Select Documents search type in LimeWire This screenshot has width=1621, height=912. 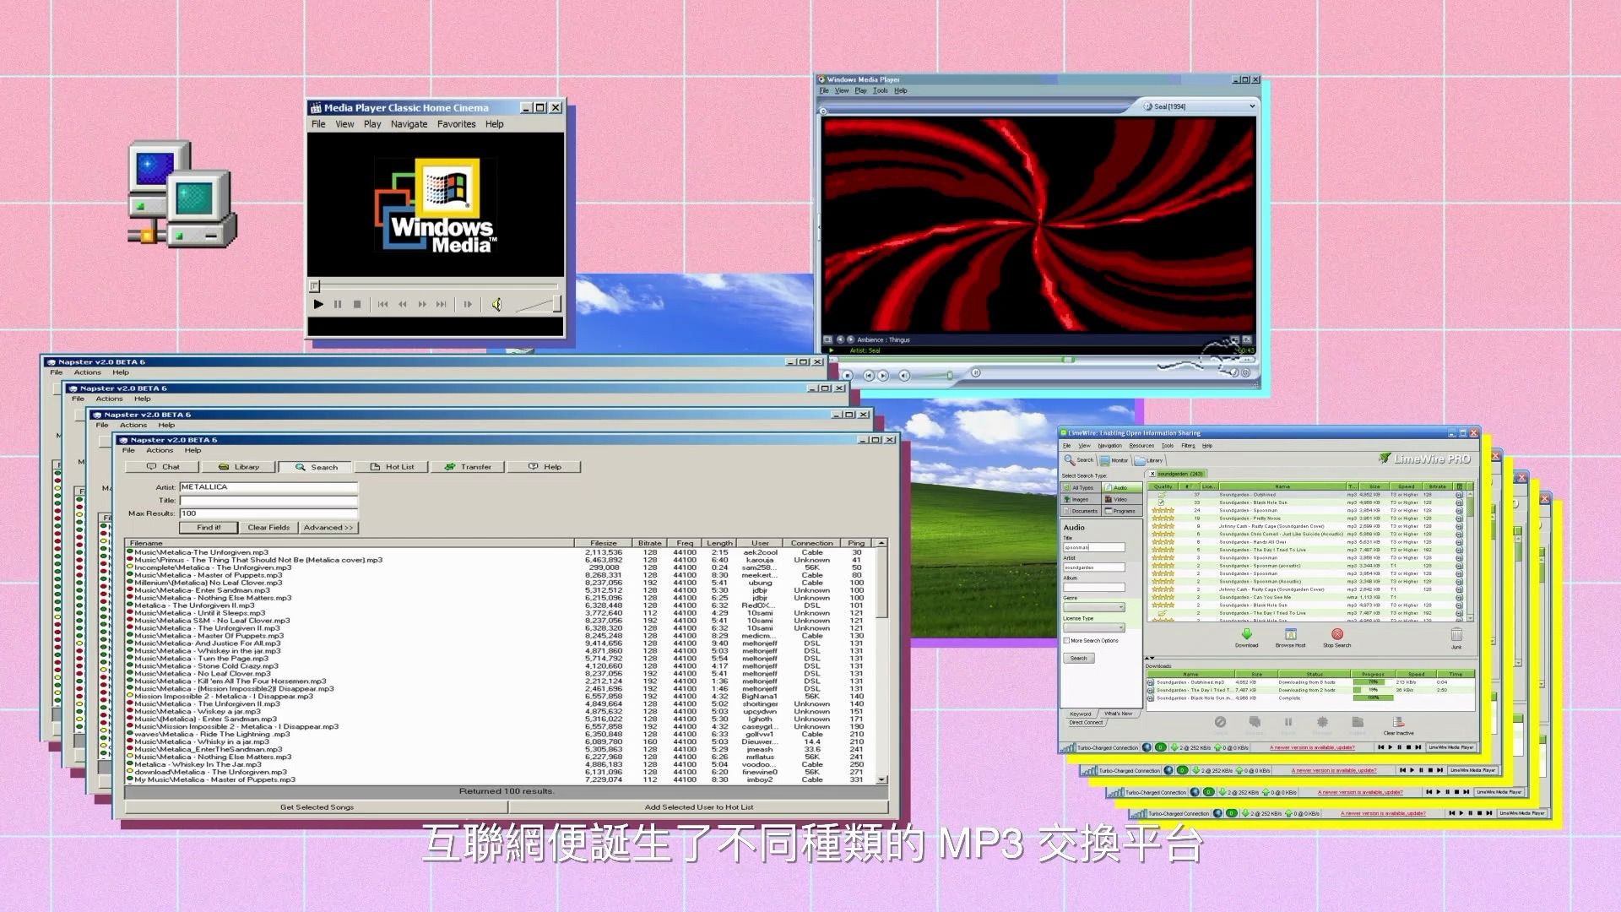[x=1081, y=511]
